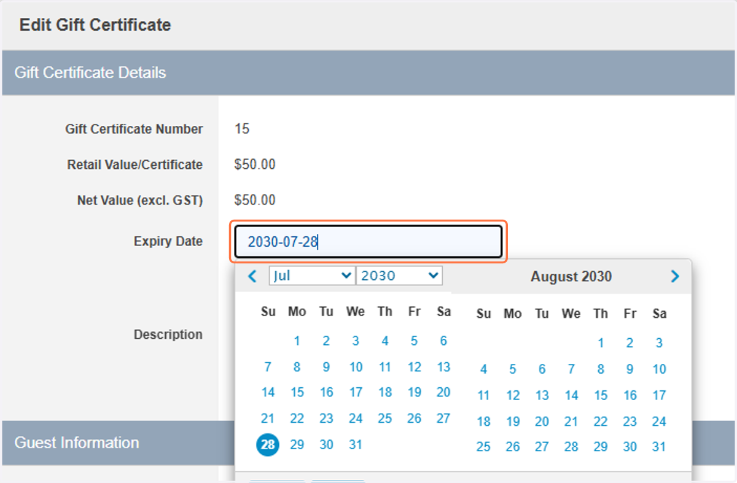Image resolution: width=737 pixels, height=483 pixels.
Task: Click the Expiry Date input field
Action: click(x=368, y=242)
